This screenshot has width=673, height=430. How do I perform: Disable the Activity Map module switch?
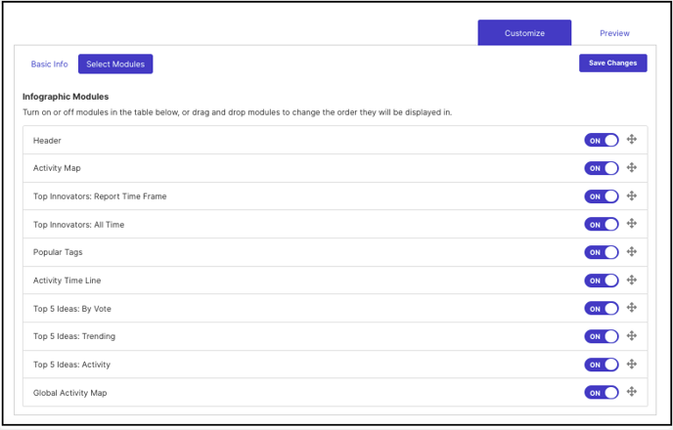[602, 168]
